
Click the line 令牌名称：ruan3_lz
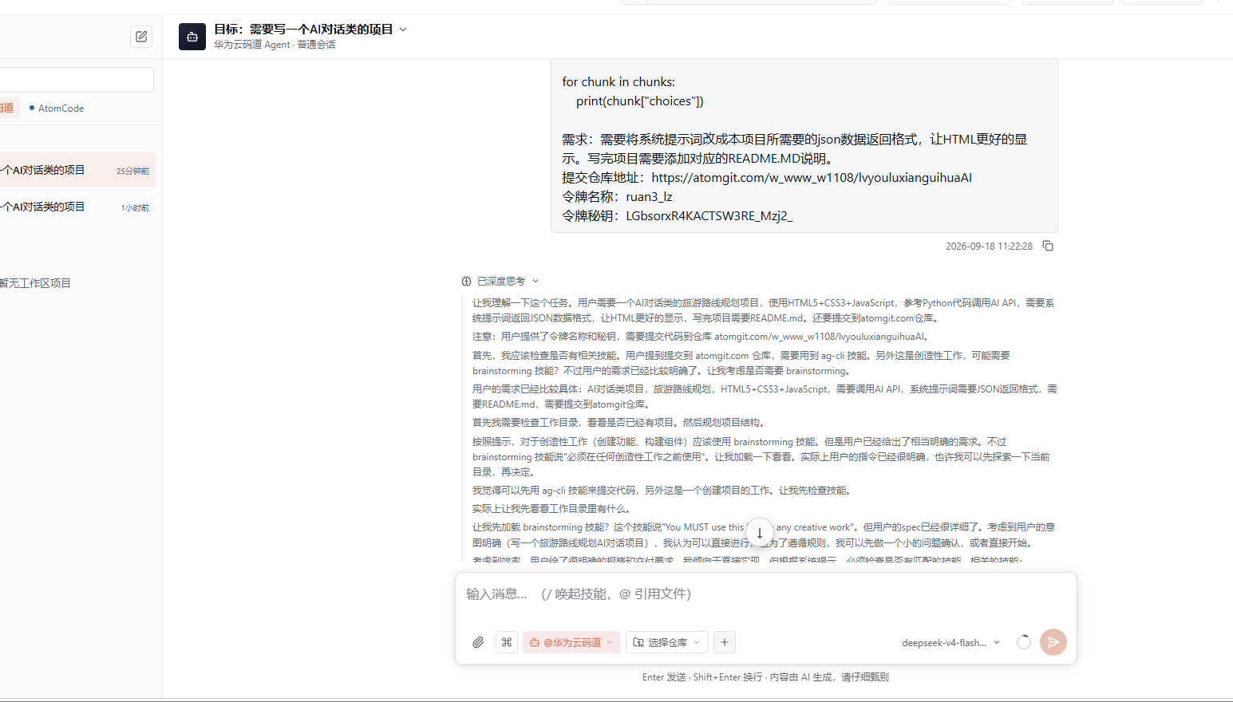617,197
